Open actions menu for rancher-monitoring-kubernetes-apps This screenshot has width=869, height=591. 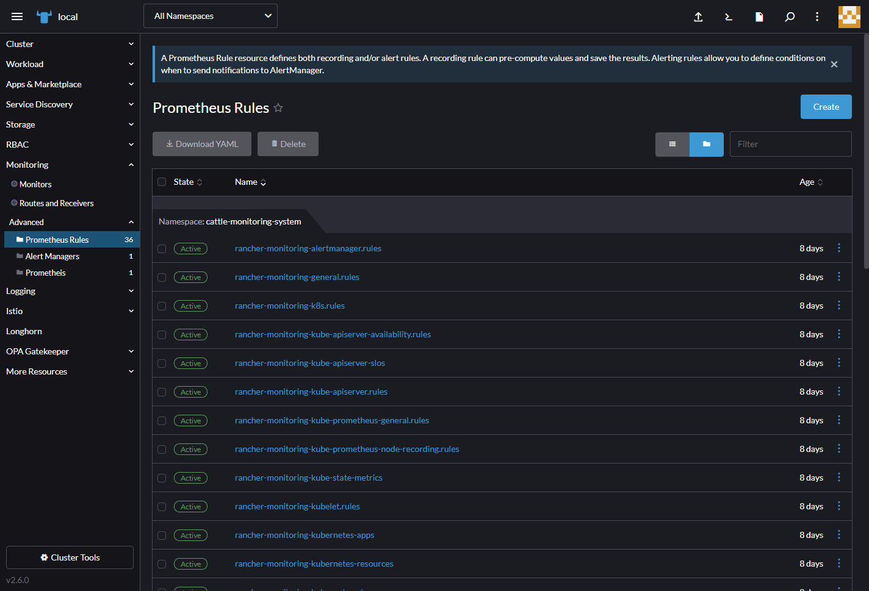(839, 534)
